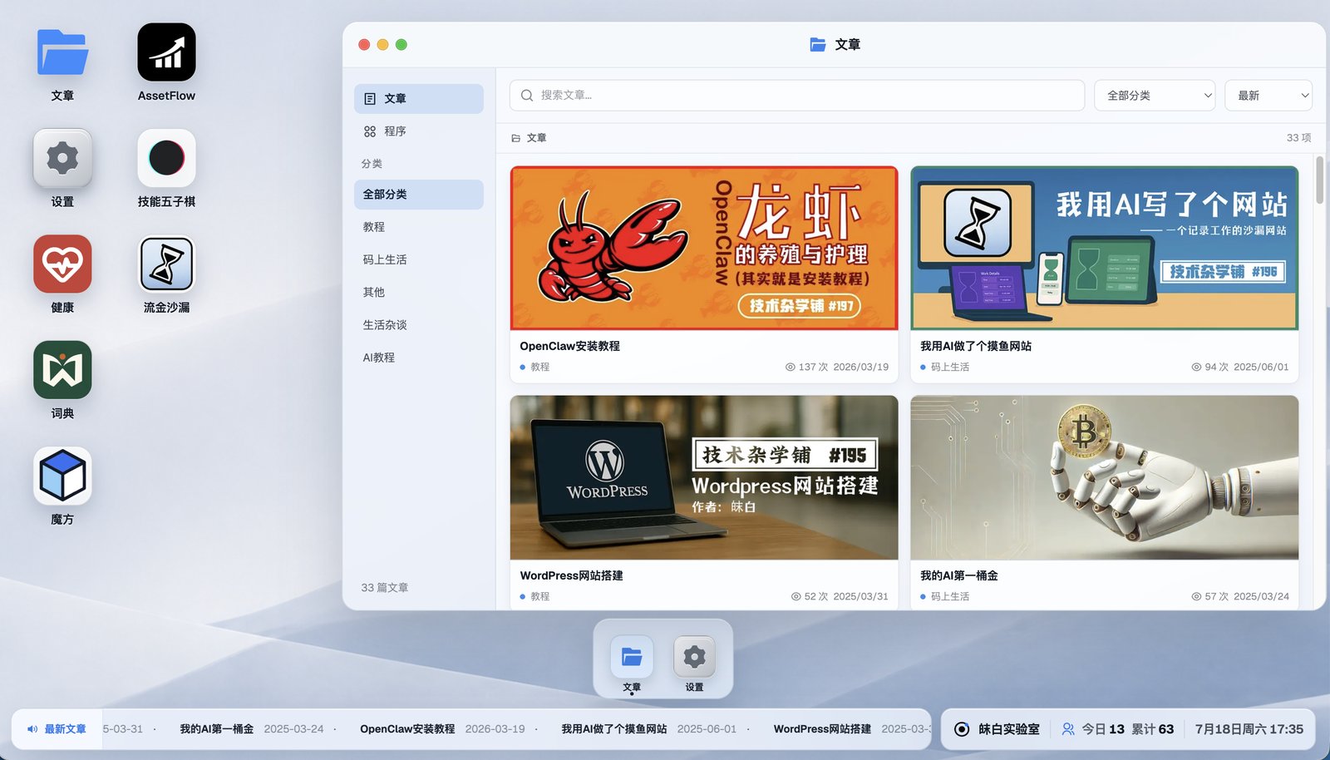The height and width of the screenshot is (760, 1330).
Task: Launch the AssetFlow desktop app
Action: point(166,52)
